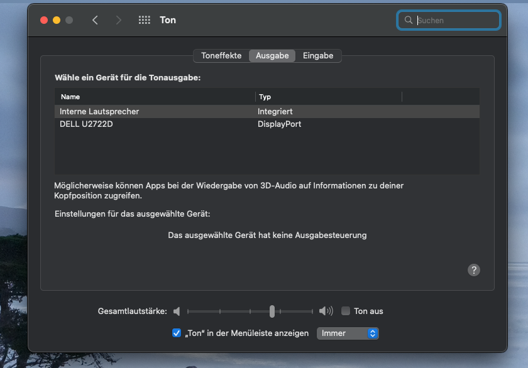The height and width of the screenshot is (368, 528).
Task: Switch to the Eingabe tab
Action: [318, 56]
